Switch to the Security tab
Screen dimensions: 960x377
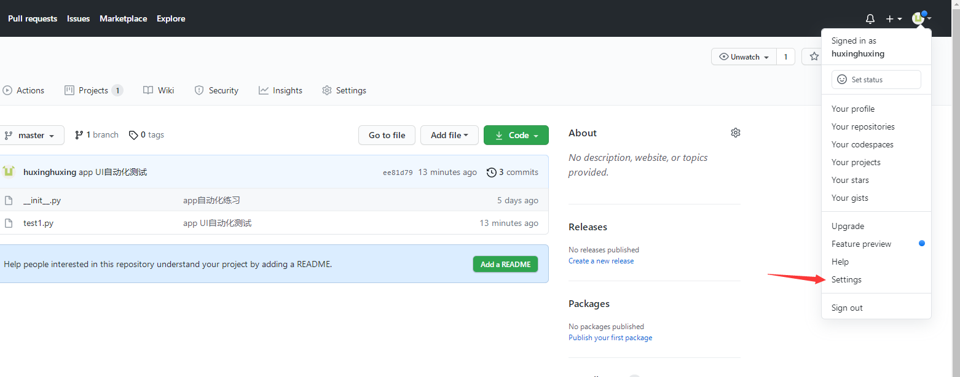pos(216,90)
